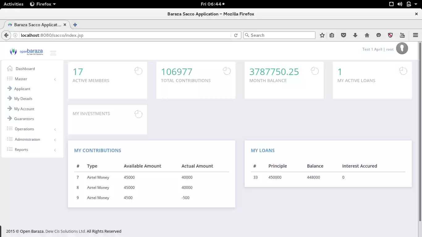Click the Open Baraza logo
Screen dimensions: 422x237
26,52
